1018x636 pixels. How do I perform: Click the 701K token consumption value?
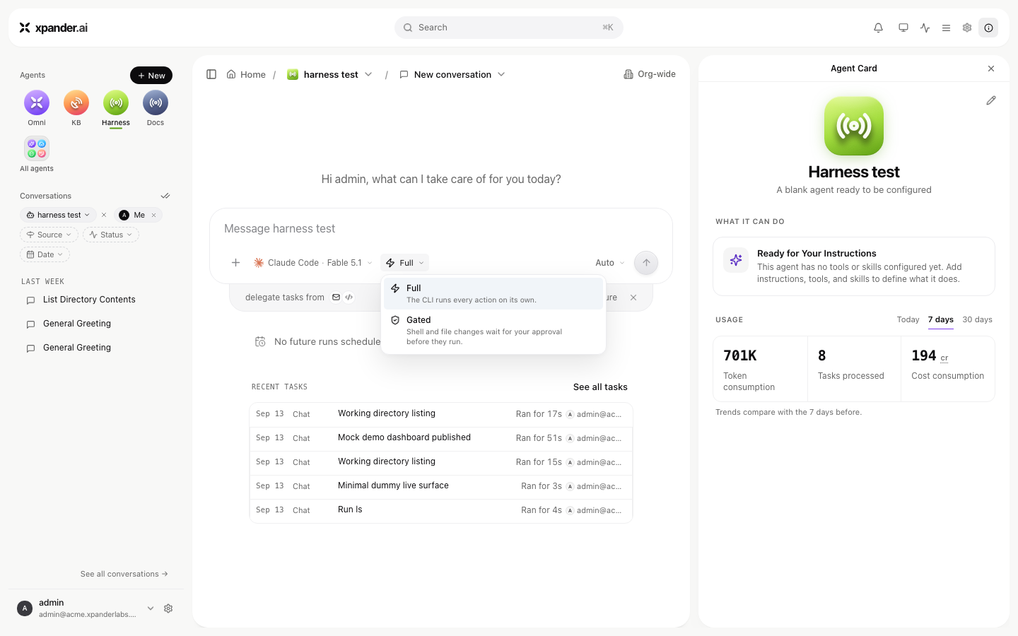(x=740, y=355)
